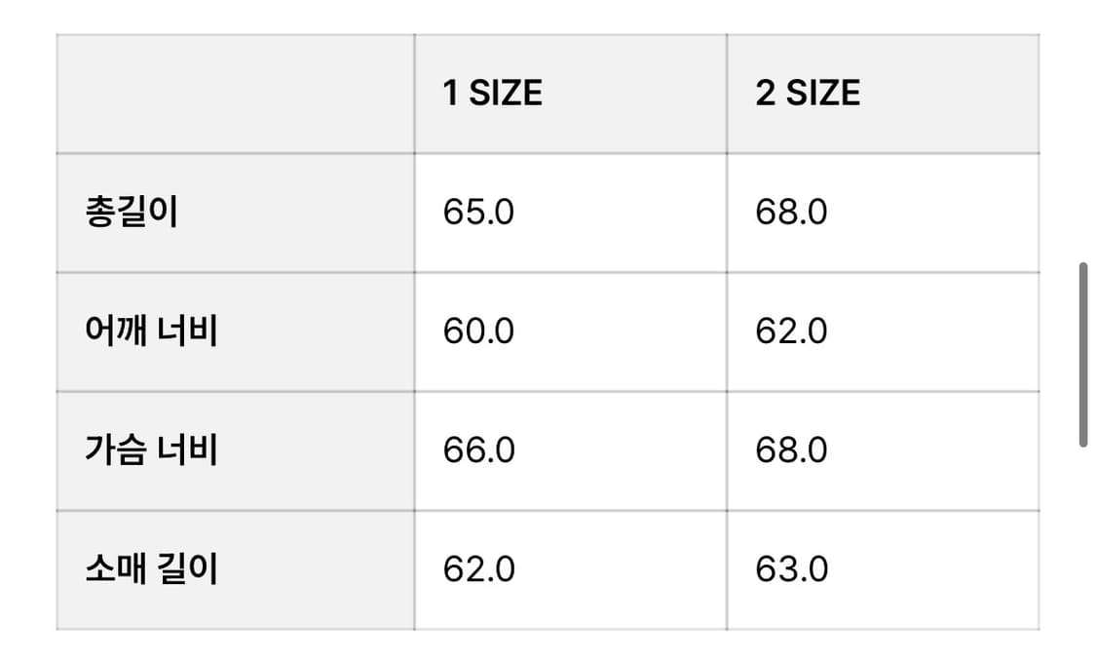Click the 1 SIZE column header
This screenshot has height=664, width=1096.
tap(493, 94)
